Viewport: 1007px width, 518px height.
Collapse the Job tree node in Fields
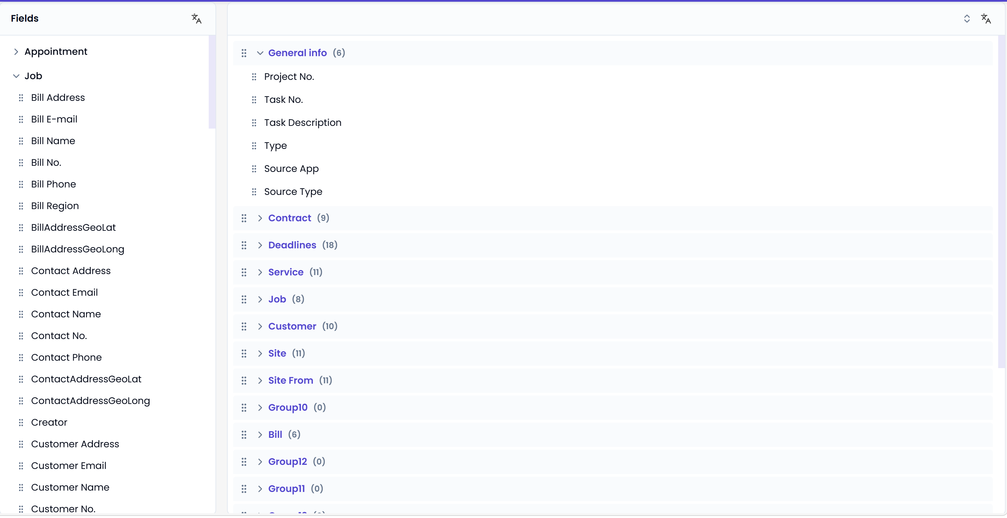(x=16, y=76)
